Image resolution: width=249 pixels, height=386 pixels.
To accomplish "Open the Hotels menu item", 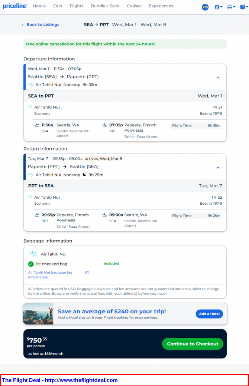I will click(x=39, y=6).
